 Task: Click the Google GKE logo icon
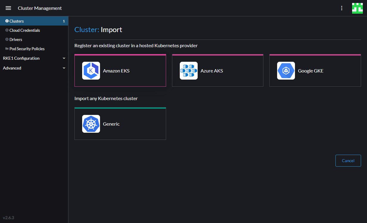click(286, 71)
